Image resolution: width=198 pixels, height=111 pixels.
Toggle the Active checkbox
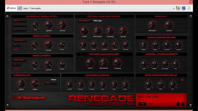click(x=8, y=8)
